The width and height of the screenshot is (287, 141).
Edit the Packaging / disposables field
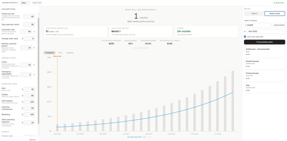pos(26,75)
